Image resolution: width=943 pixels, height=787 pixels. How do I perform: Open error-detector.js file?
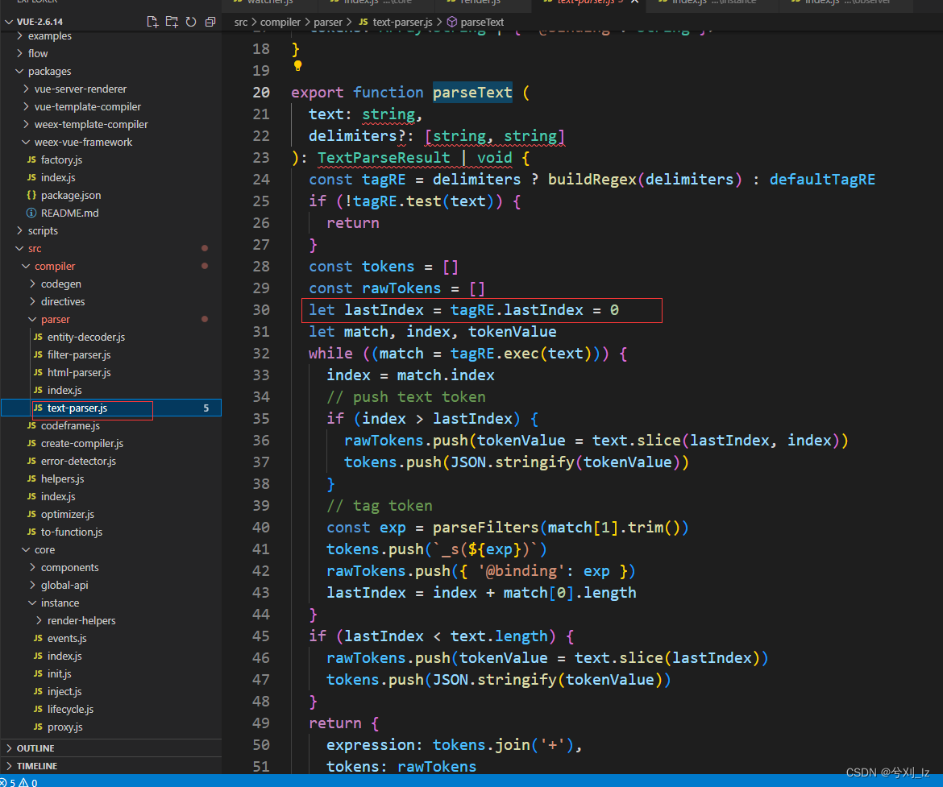78,461
